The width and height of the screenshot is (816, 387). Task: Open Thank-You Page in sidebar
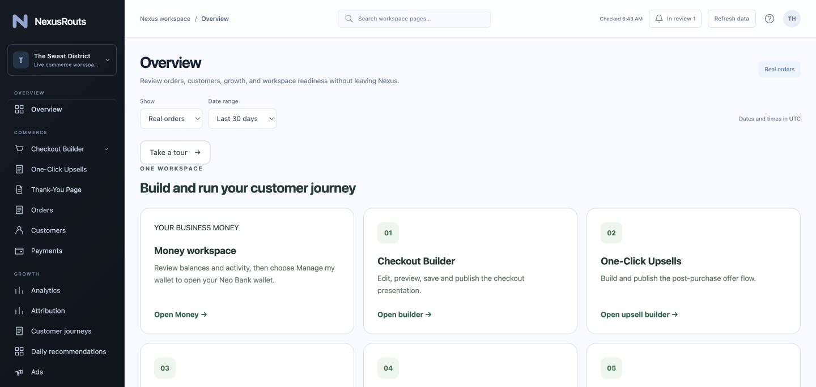click(x=62, y=190)
